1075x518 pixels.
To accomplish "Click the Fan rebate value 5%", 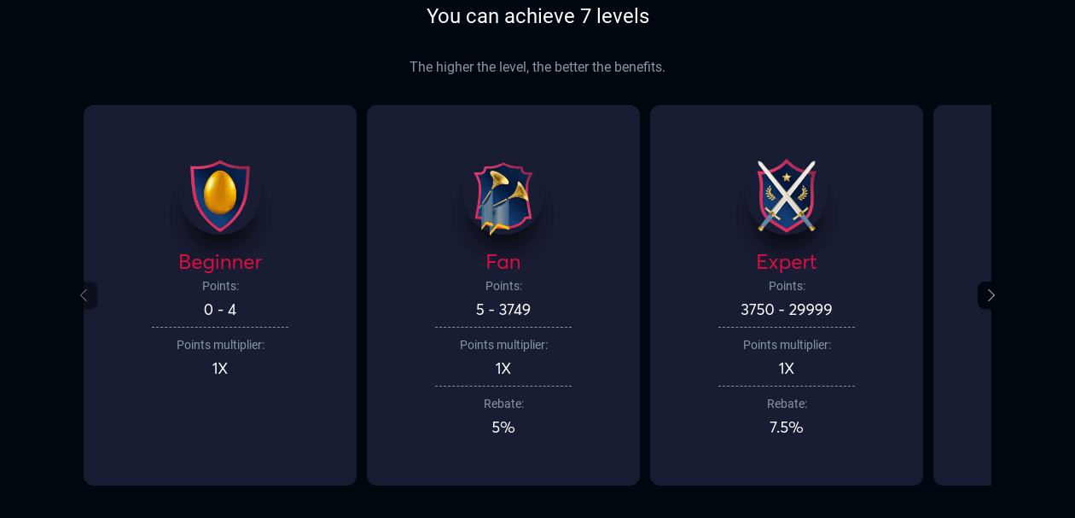I will tap(503, 428).
